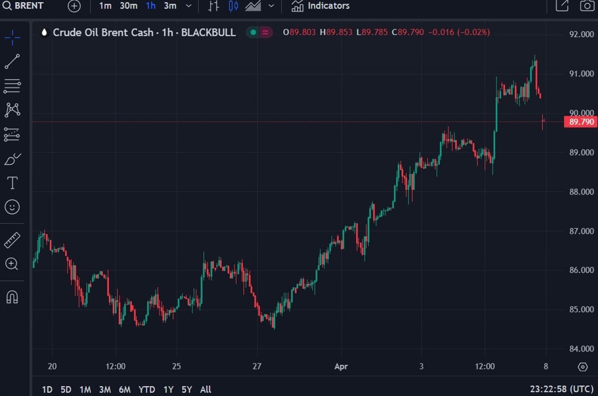Viewport: 598px width, 396px height.
Task: Set date range to 1M
Action: pyautogui.click(x=85, y=389)
